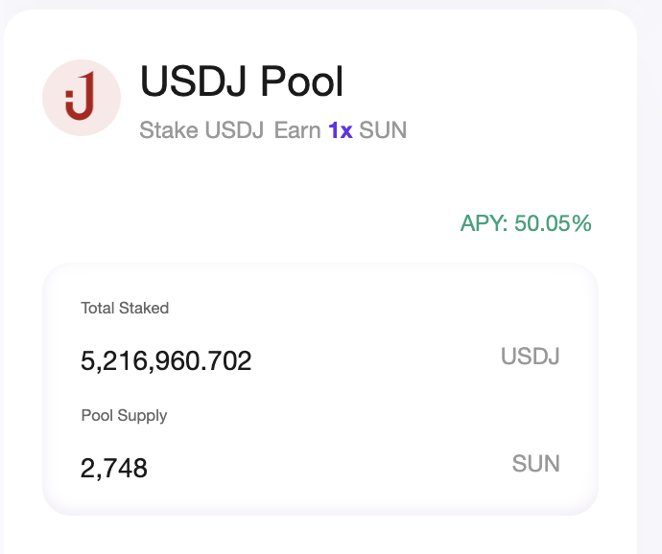Screen dimensions: 662x554
Task: Select the 2,748 pool supply value
Action: (x=114, y=469)
